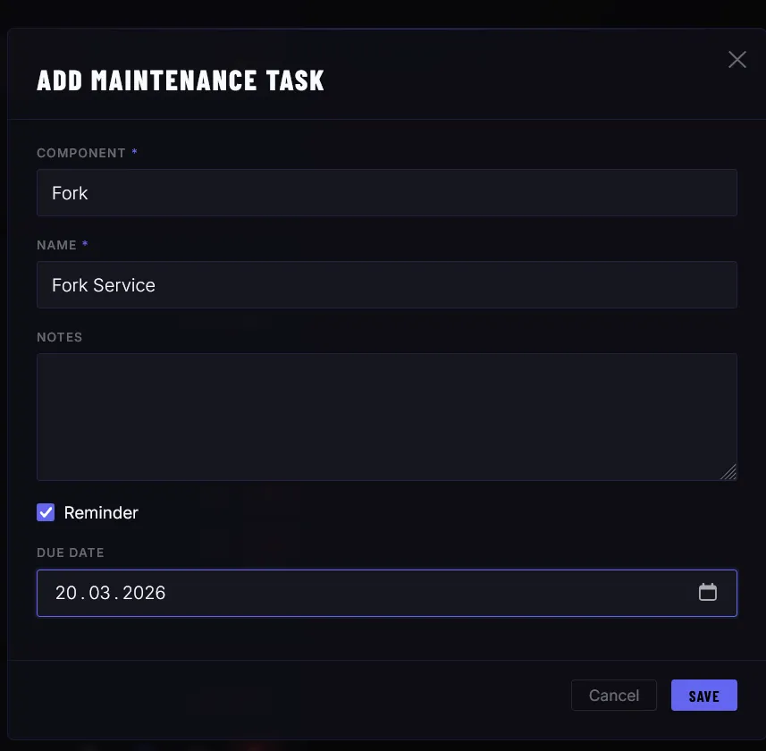Click the Notes resize handle

coord(730,474)
